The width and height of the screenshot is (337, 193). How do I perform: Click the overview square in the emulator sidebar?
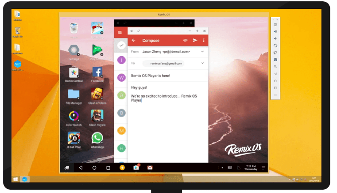tap(275, 88)
